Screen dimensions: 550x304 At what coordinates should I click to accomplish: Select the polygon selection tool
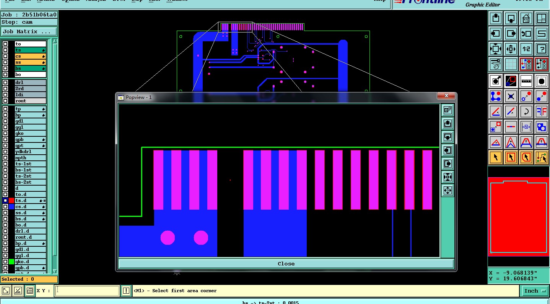click(526, 157)
